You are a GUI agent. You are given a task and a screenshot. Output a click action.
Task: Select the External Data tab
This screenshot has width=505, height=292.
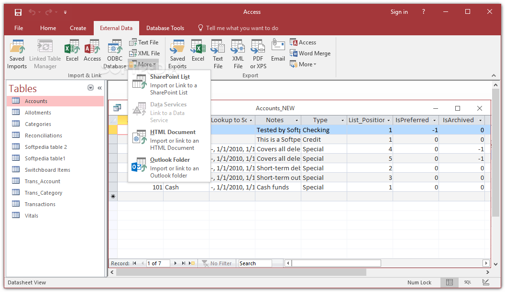pos(116,28)
